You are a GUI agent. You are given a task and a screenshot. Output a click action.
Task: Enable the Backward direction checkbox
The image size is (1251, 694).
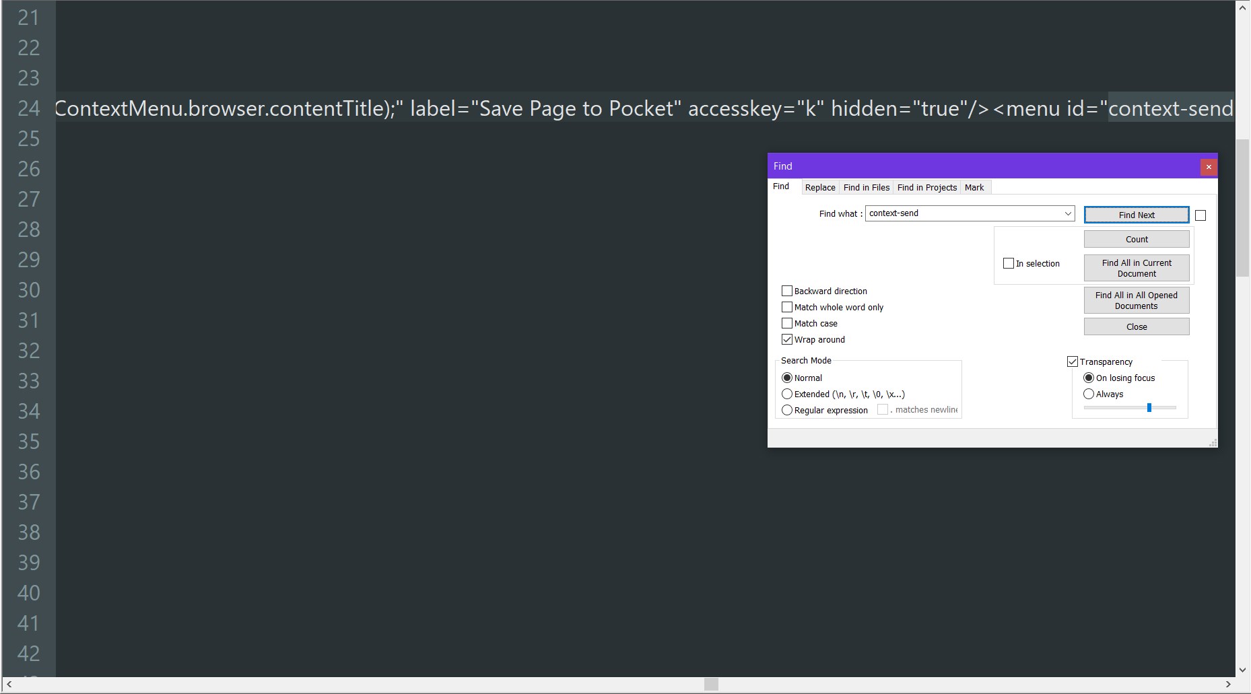(x=787, y=290)
